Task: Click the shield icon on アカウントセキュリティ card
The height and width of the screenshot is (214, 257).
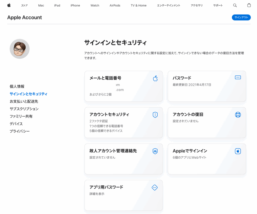Action: (155, 115)
